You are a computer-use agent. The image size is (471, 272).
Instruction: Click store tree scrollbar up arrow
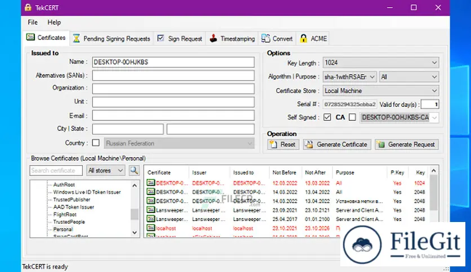point(135,185)
